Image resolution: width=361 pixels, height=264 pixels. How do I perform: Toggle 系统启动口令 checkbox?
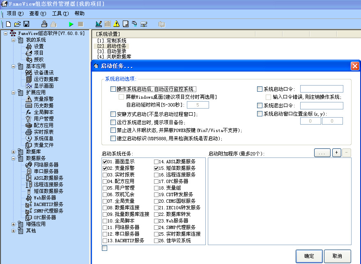tap(260, 89)
